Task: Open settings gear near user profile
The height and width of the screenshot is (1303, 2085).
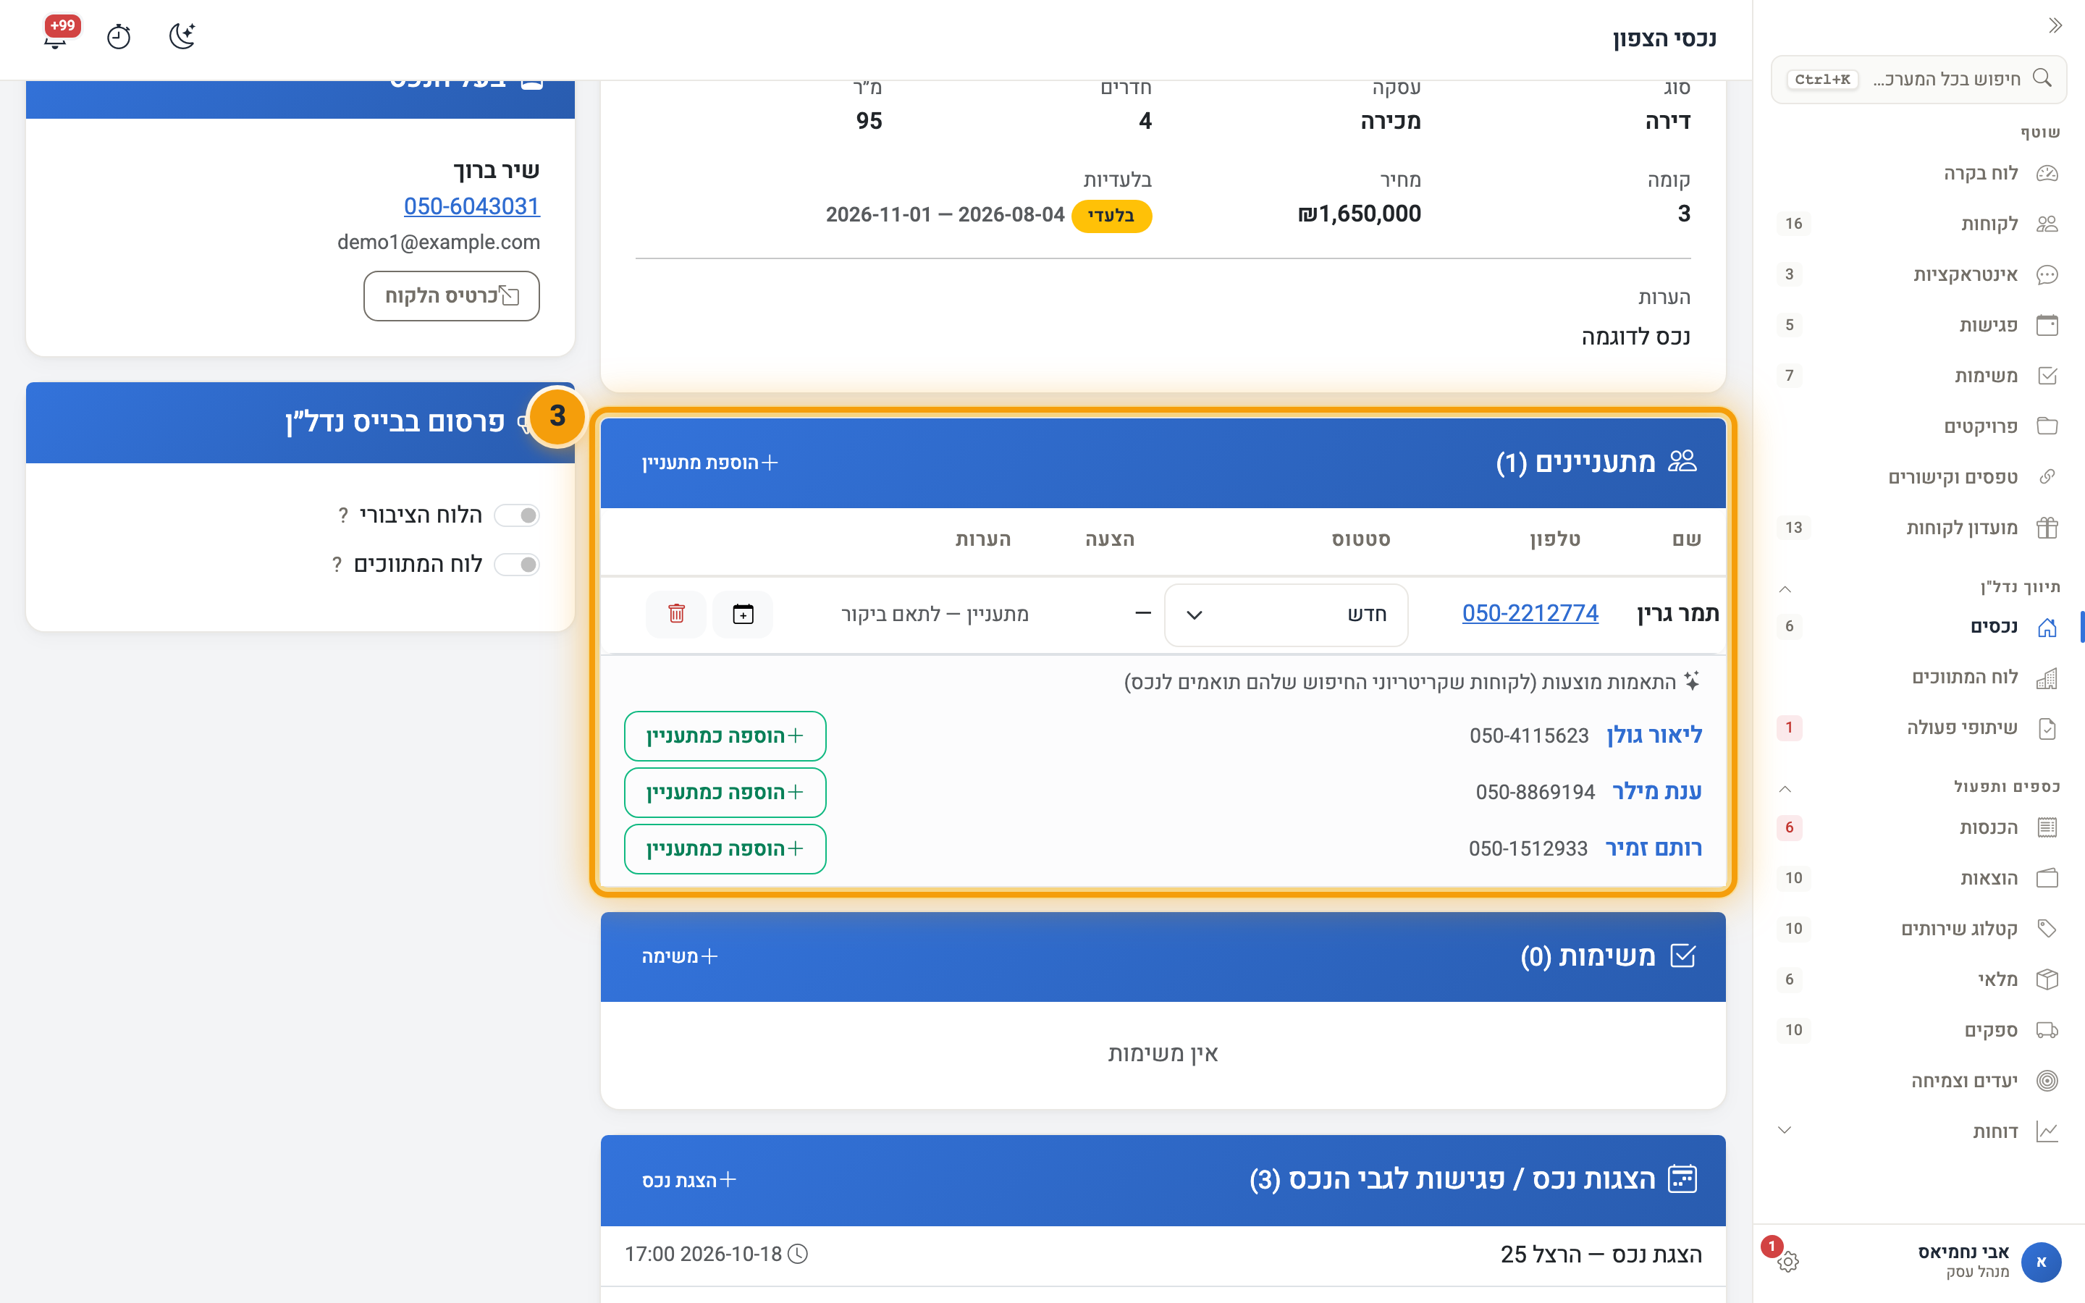Action: pos(1787,1262)
